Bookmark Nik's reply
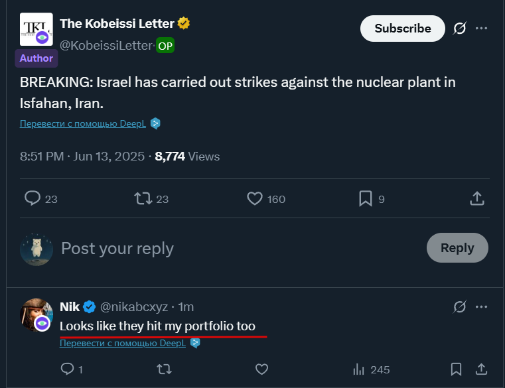The width and height of the screenshot is (505, 388). click(456, 369)
